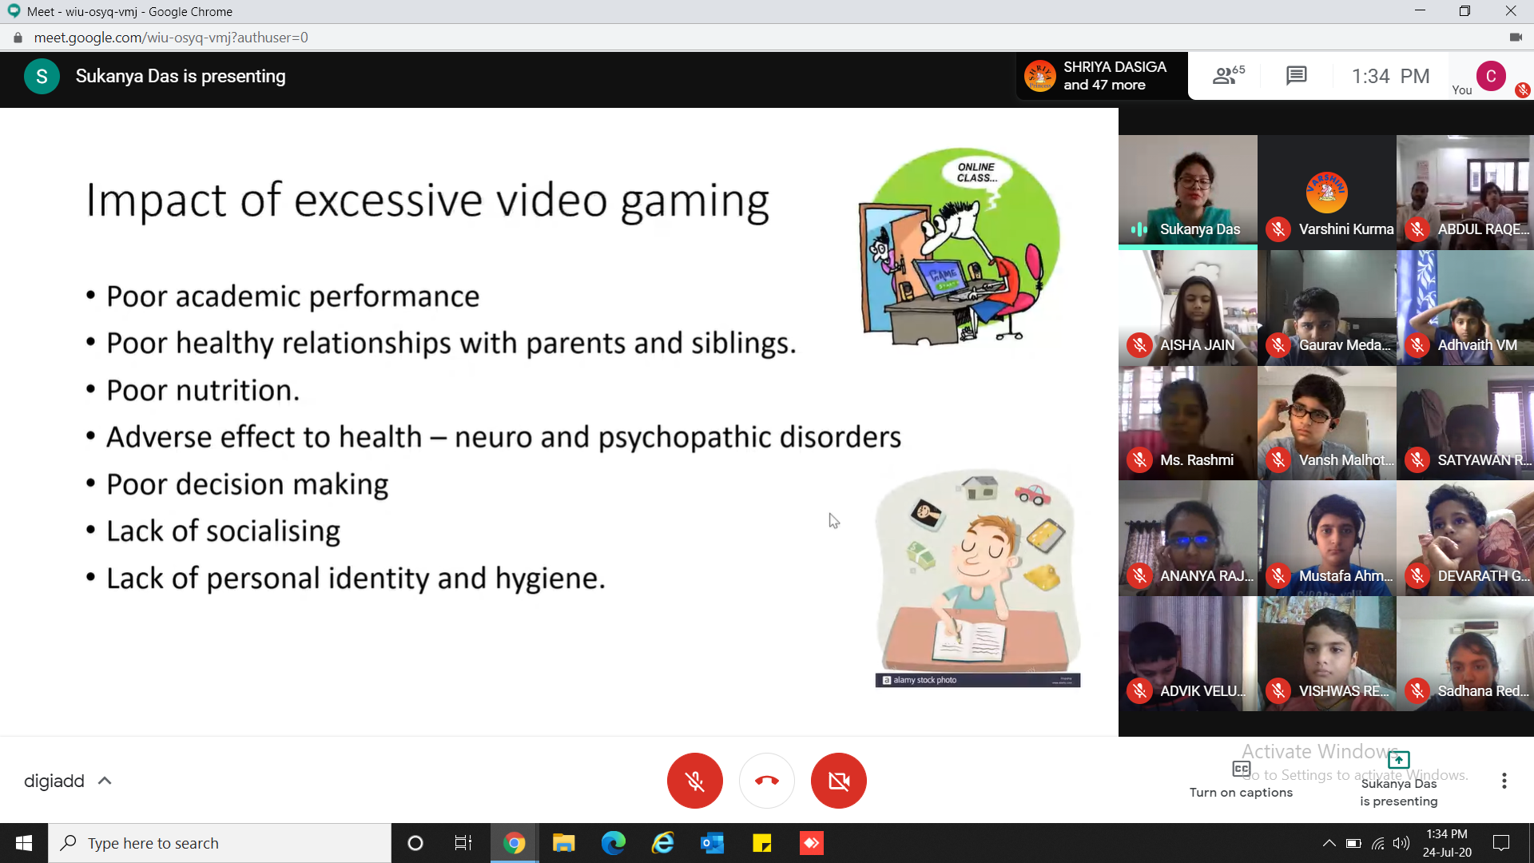Open Outlook from the taskbar
This screenshot has width=1534, height=863.
pyautogui.click(x=712, y=843)
